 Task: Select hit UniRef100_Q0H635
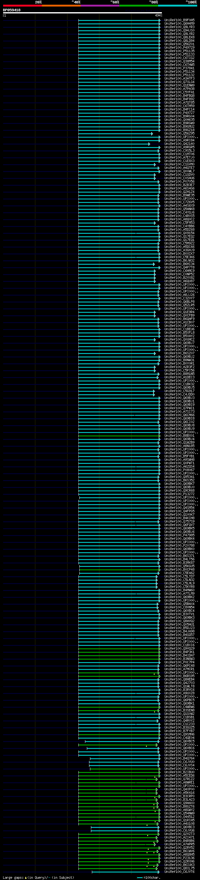pos(179,120)
